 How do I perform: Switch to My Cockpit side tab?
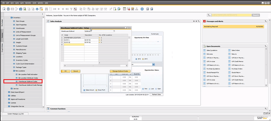click(2, 23)
